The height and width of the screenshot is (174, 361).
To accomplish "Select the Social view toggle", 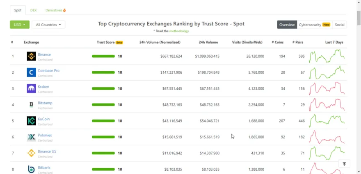I will click(339, 25).
